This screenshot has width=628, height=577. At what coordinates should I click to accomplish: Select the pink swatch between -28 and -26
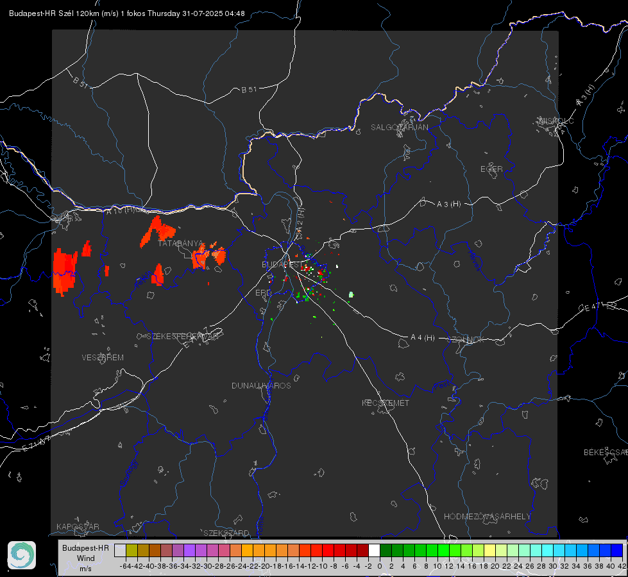225,550
